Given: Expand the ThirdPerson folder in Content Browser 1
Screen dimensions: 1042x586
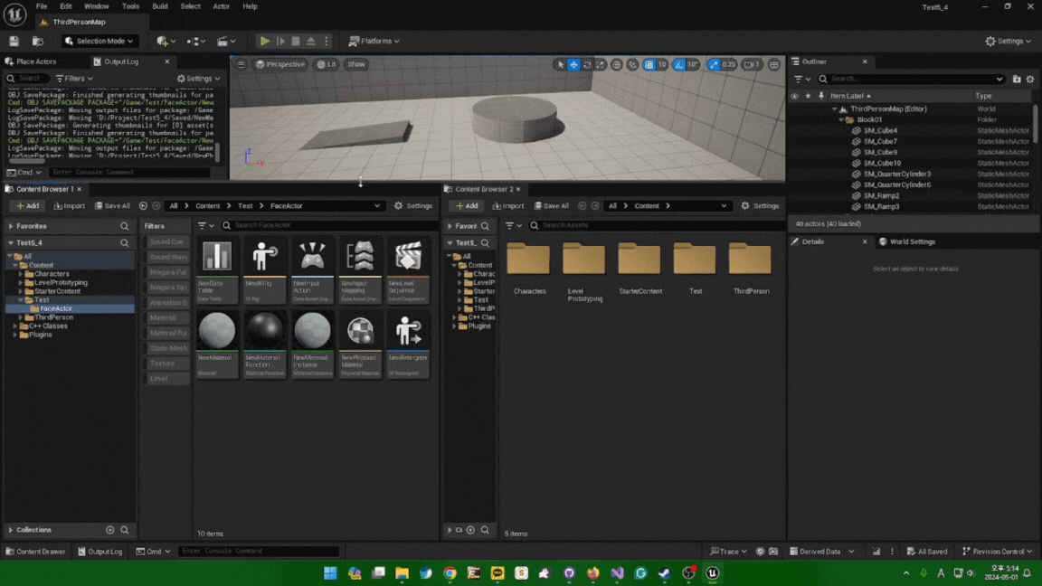Looking at the screenshot, I should click(22, 317).
